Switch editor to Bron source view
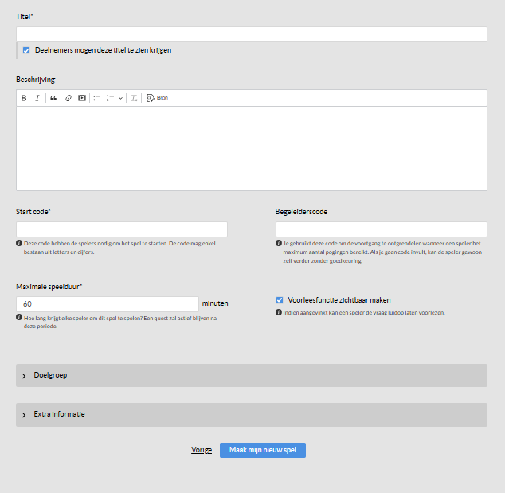The image size is (505, 493). click(x=157, y=98)
